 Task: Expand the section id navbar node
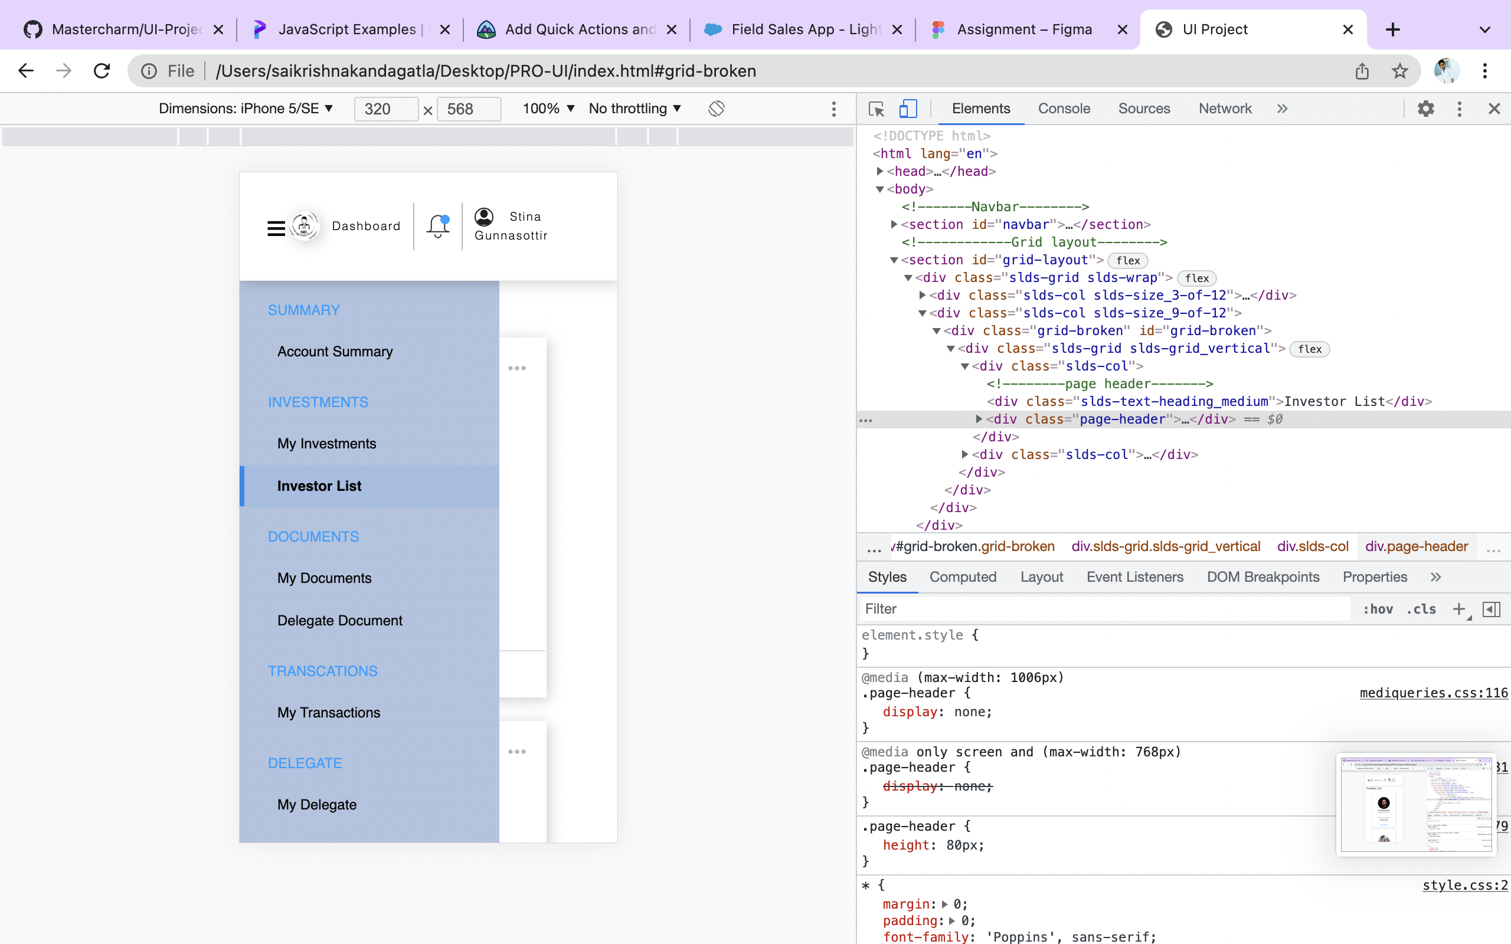tap(894, 224)
